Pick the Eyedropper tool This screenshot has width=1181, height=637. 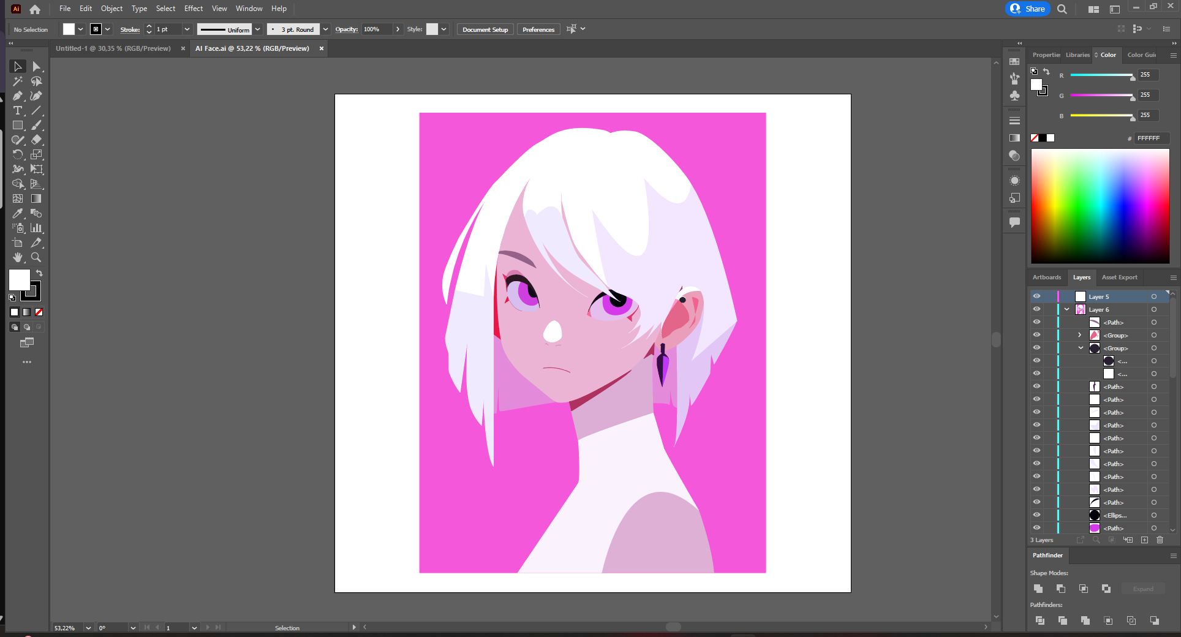[17, 213]
